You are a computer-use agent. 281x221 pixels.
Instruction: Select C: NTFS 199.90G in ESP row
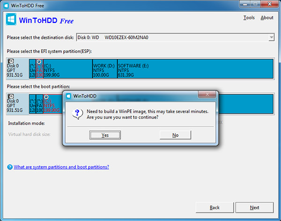click(x=68, y=69)
